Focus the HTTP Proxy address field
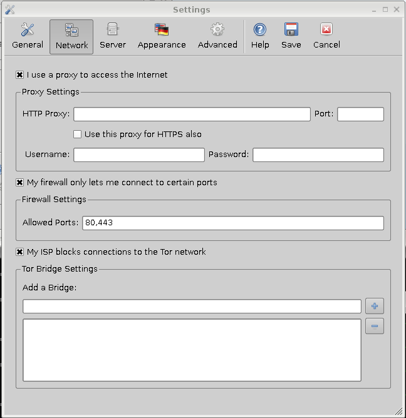This screenshot has width=406, height=418. point(192,114)
